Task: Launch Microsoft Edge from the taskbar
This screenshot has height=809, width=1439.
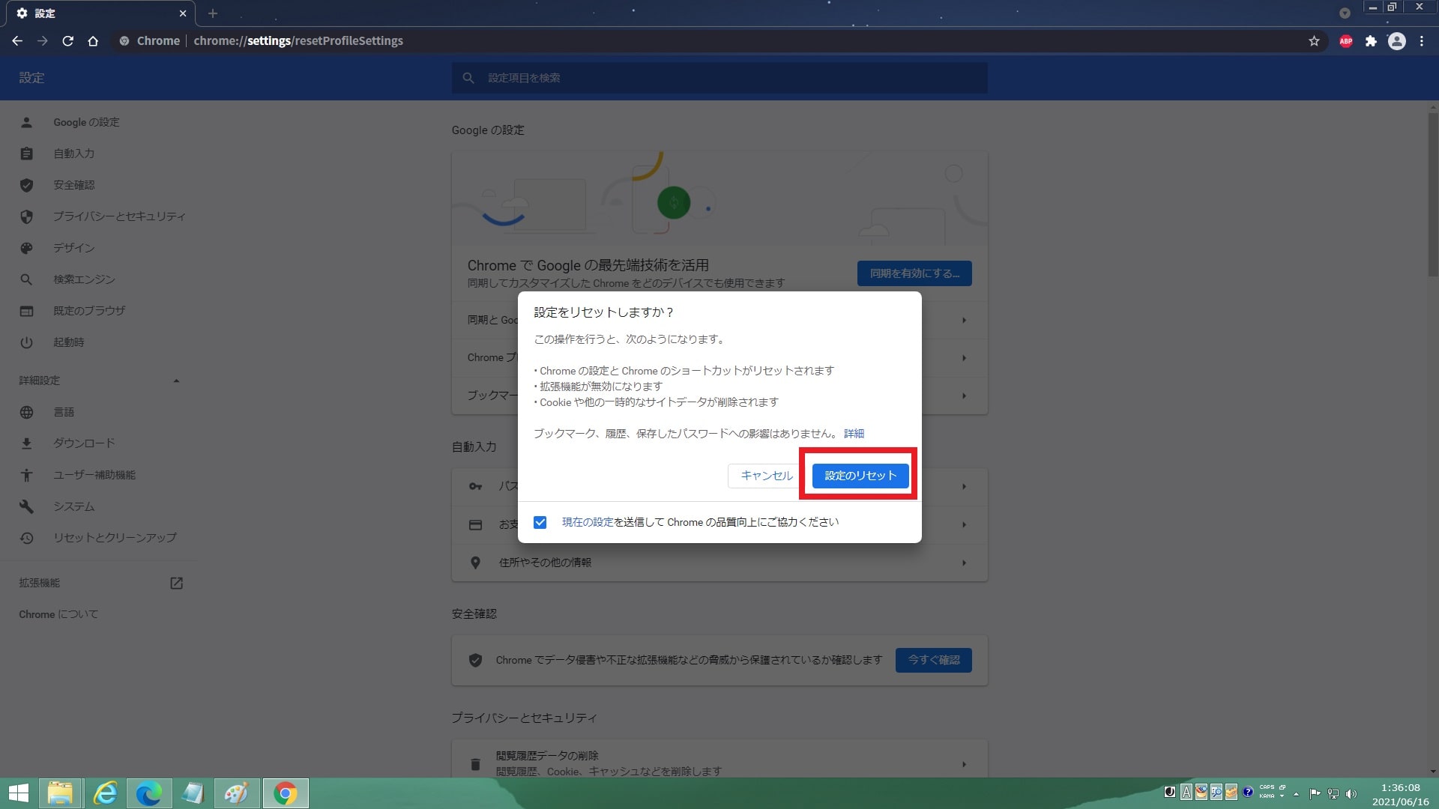Action: [148, 793]
